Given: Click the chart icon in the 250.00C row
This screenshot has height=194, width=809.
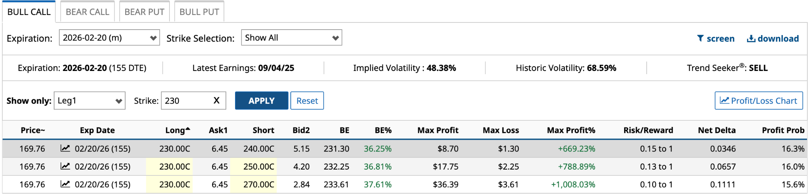Looking at the screenshot, I should pyautogui.click(x=65, y=166).
